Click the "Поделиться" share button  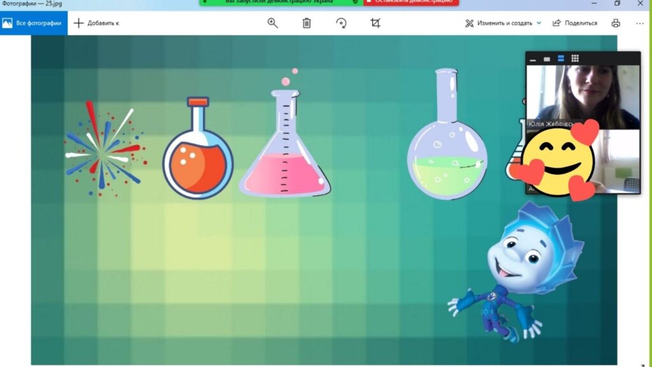click(575, 23)
